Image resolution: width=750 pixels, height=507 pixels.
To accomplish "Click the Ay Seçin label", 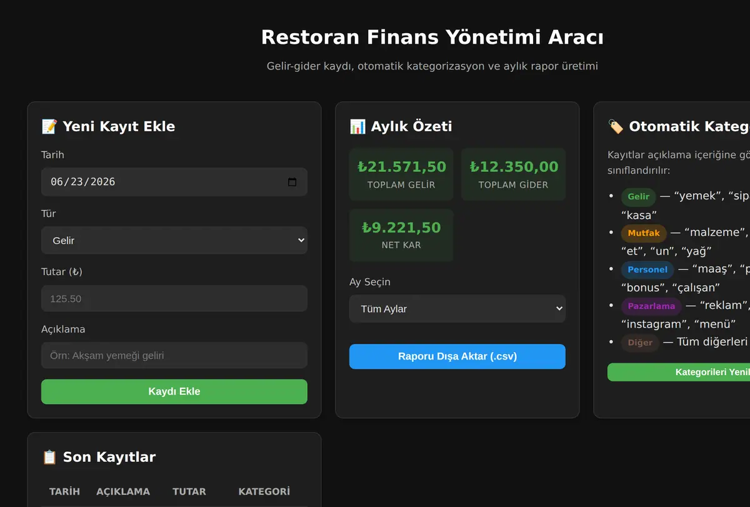I will pos(370,282).
